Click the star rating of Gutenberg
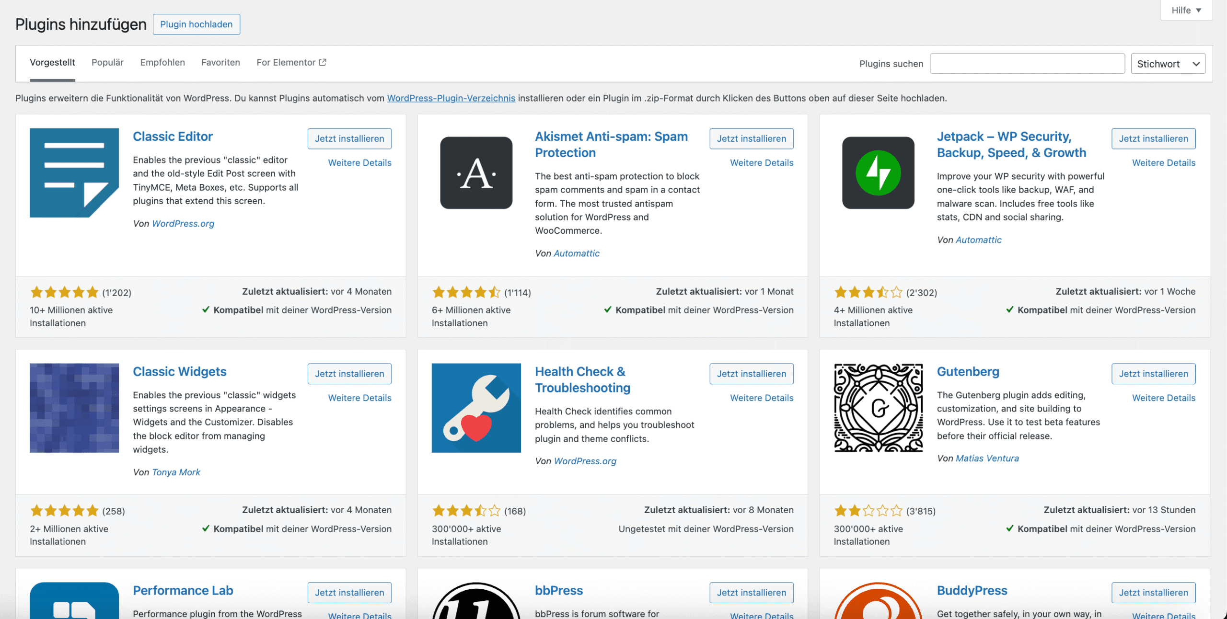This screenshot has height=619, width=1227. point(868,511)
